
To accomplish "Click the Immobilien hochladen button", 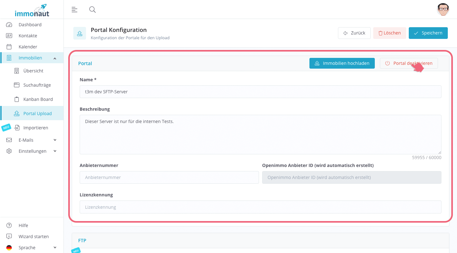I will click(342, 63).
